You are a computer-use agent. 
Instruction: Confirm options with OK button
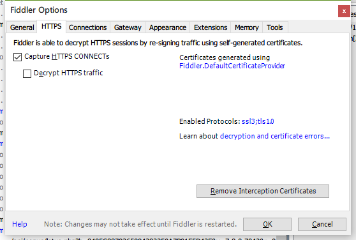(x=267, y=224)
